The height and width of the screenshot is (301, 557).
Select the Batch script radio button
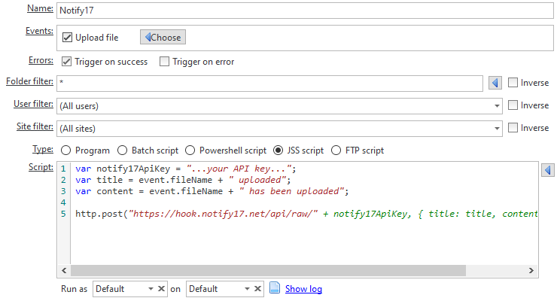pyautogui.click(x=122, y=150)
